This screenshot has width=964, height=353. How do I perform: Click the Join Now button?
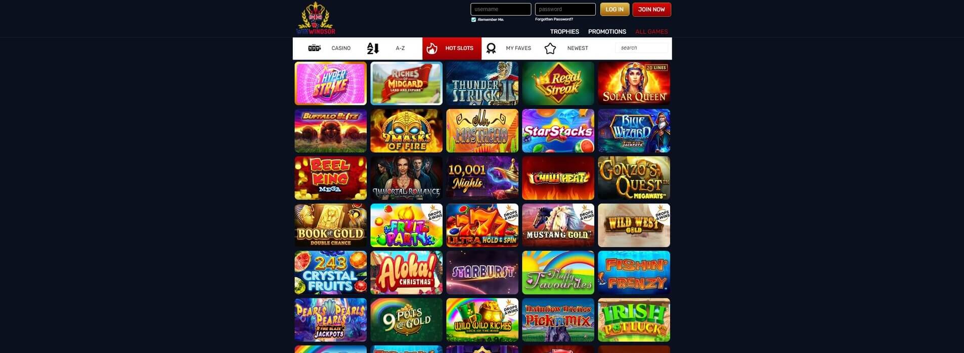click(651, 9)
